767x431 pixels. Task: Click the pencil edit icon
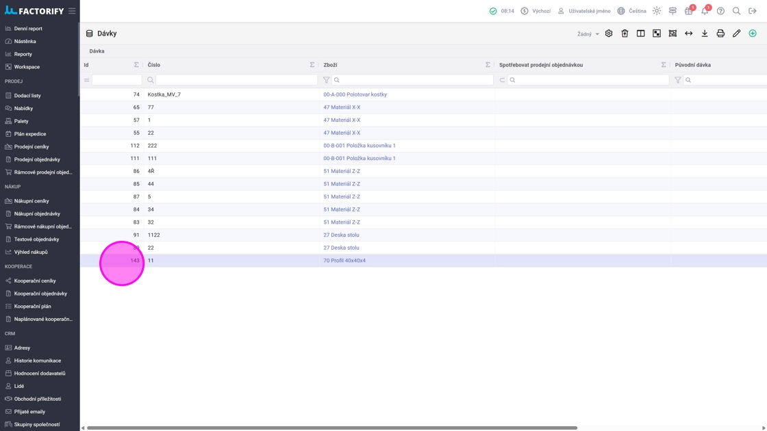[x=736, y=34]
